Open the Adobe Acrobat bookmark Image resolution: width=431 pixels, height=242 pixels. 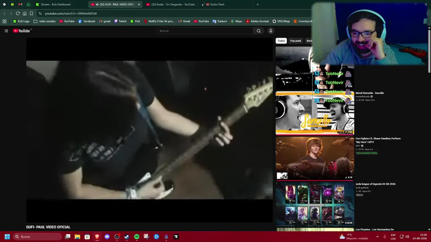[257, 21]
